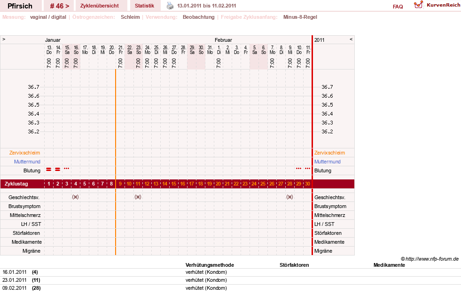This screenshot has height=302, width=461.
Task: Click the left Blutung row label
Action: tap(32, 170)
